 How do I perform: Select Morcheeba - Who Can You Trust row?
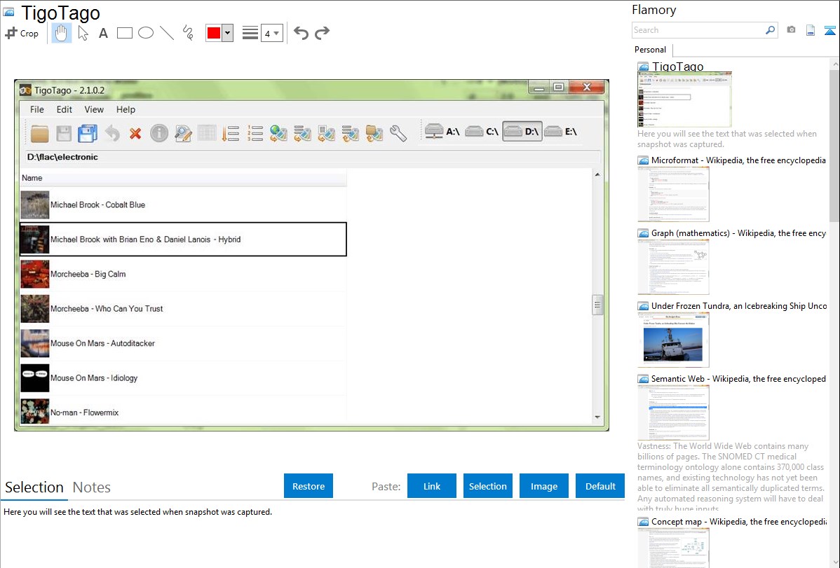[183, 308]
